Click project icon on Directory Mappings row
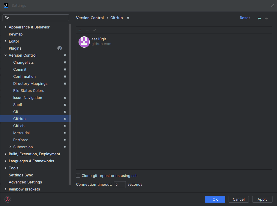Viewport: 277px width, 206px height. (x=65, y=83)
